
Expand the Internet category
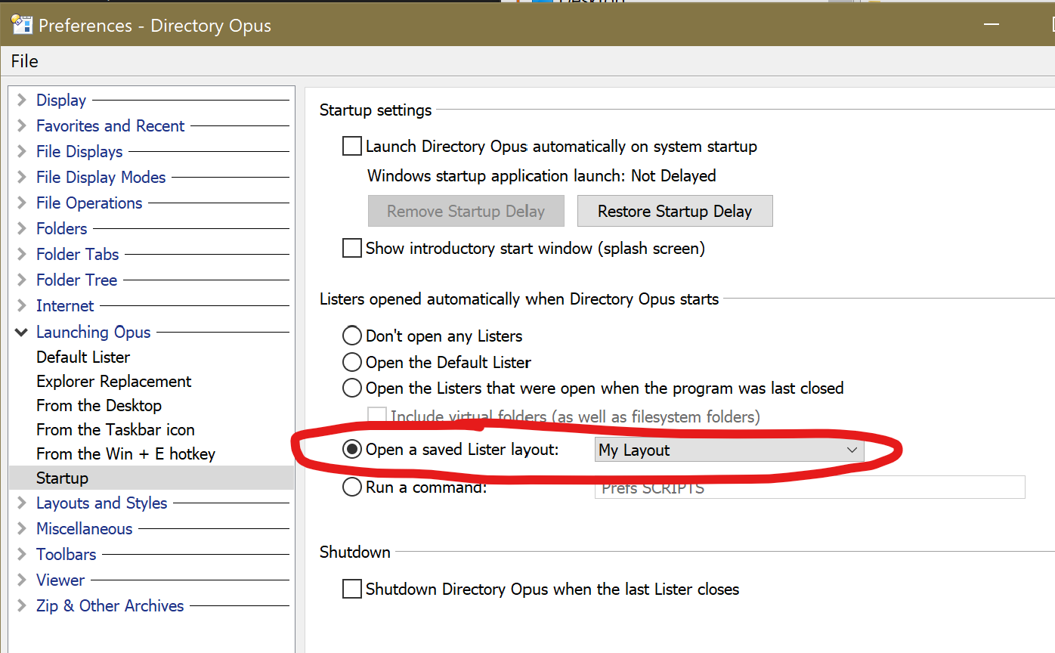tap(21, 306)
